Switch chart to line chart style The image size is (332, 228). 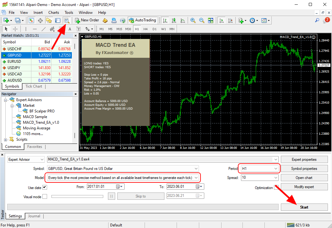[x=183, y=20]
